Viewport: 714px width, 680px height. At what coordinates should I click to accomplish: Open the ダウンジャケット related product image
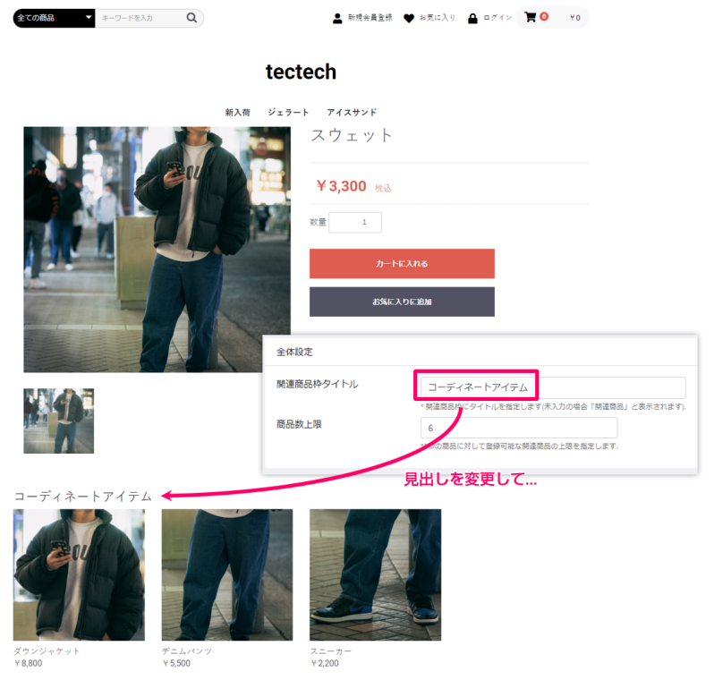[80, 574]
